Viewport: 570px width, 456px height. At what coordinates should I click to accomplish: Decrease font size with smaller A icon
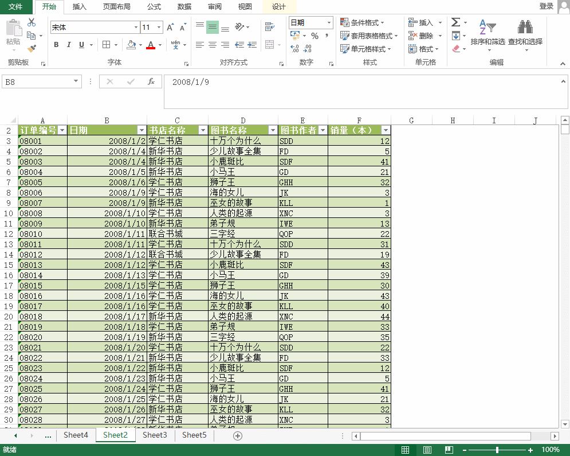[183, 28]
